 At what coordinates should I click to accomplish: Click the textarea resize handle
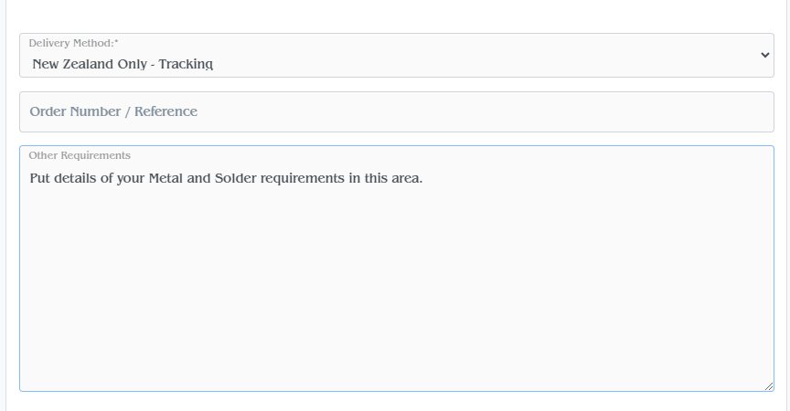tap(769, 386)
